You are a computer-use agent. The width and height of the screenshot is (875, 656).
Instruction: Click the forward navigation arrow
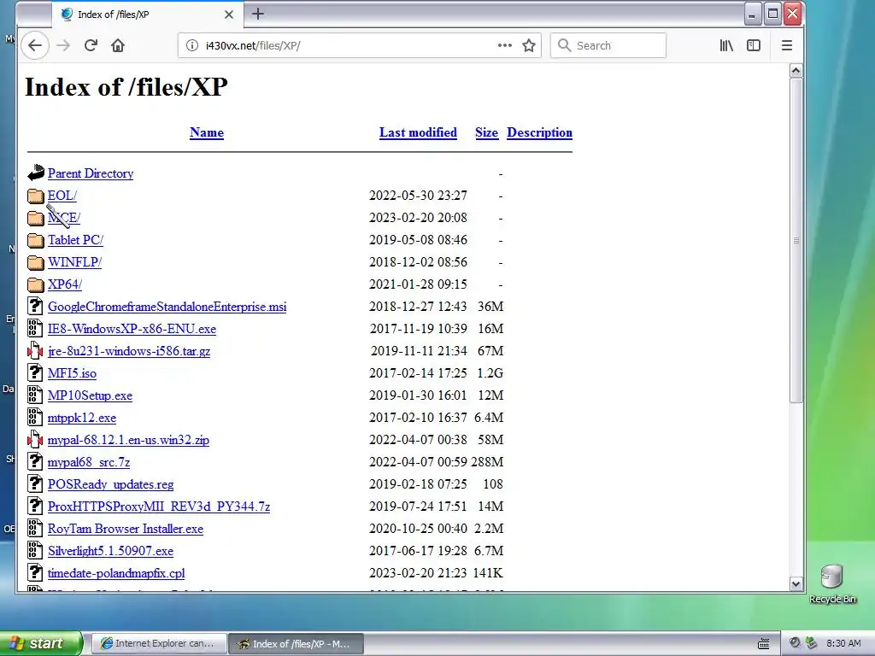(63, 46)
